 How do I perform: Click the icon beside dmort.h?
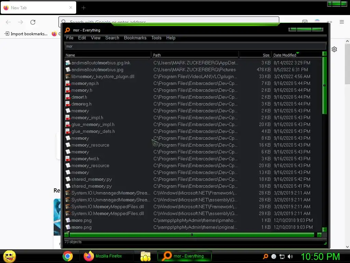coord(68,97)
